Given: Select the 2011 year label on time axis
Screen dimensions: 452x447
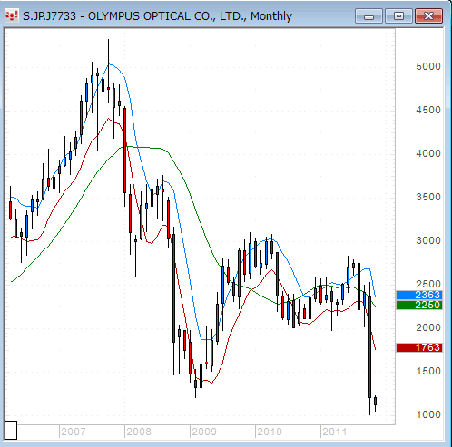Looking at the screenshot, I should point(334,432).
